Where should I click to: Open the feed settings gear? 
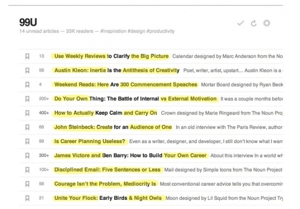(x=266, y=23)
